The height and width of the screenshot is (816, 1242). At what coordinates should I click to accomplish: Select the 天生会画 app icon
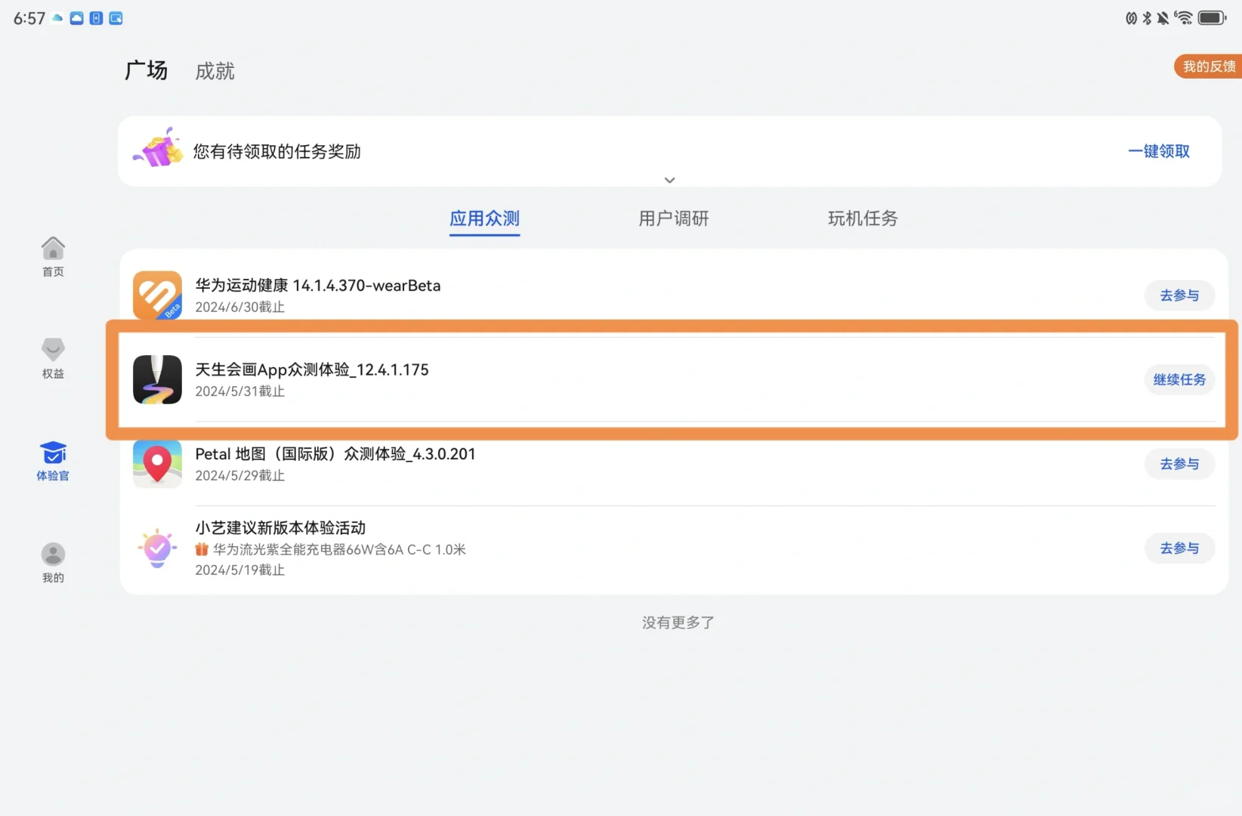click(157, 380)
